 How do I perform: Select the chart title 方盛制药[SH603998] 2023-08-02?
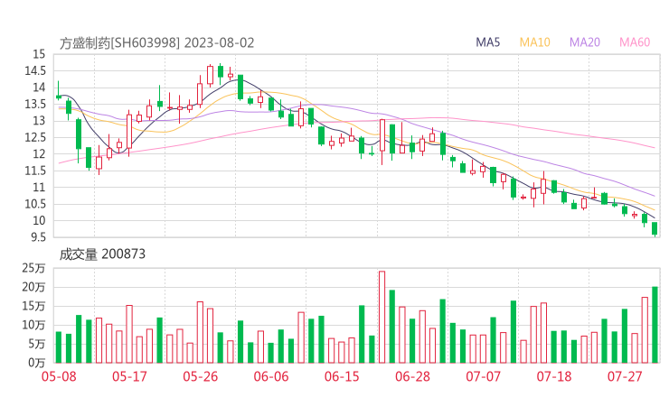(x=156, y=43)
